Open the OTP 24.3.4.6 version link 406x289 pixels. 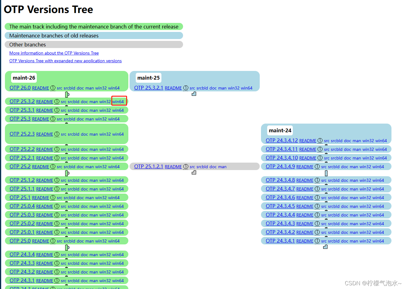pos(280,197)
